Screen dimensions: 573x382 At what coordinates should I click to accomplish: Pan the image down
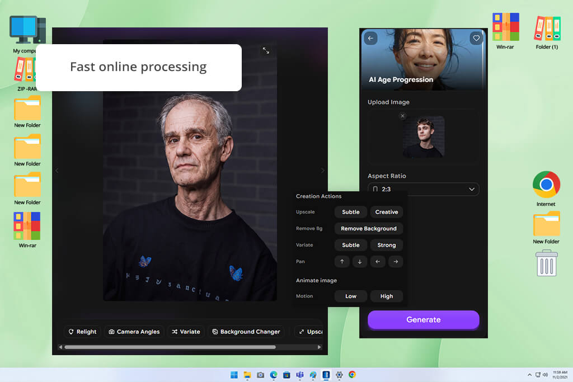point(360,262)
